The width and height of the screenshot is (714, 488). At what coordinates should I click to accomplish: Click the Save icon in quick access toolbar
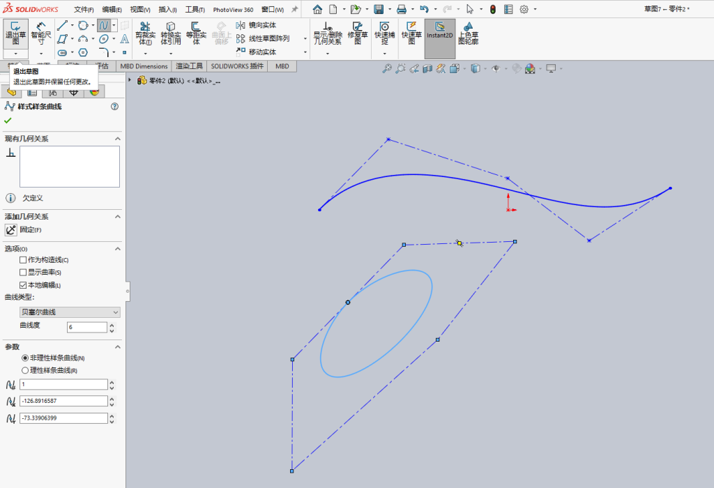click(379, 9)
